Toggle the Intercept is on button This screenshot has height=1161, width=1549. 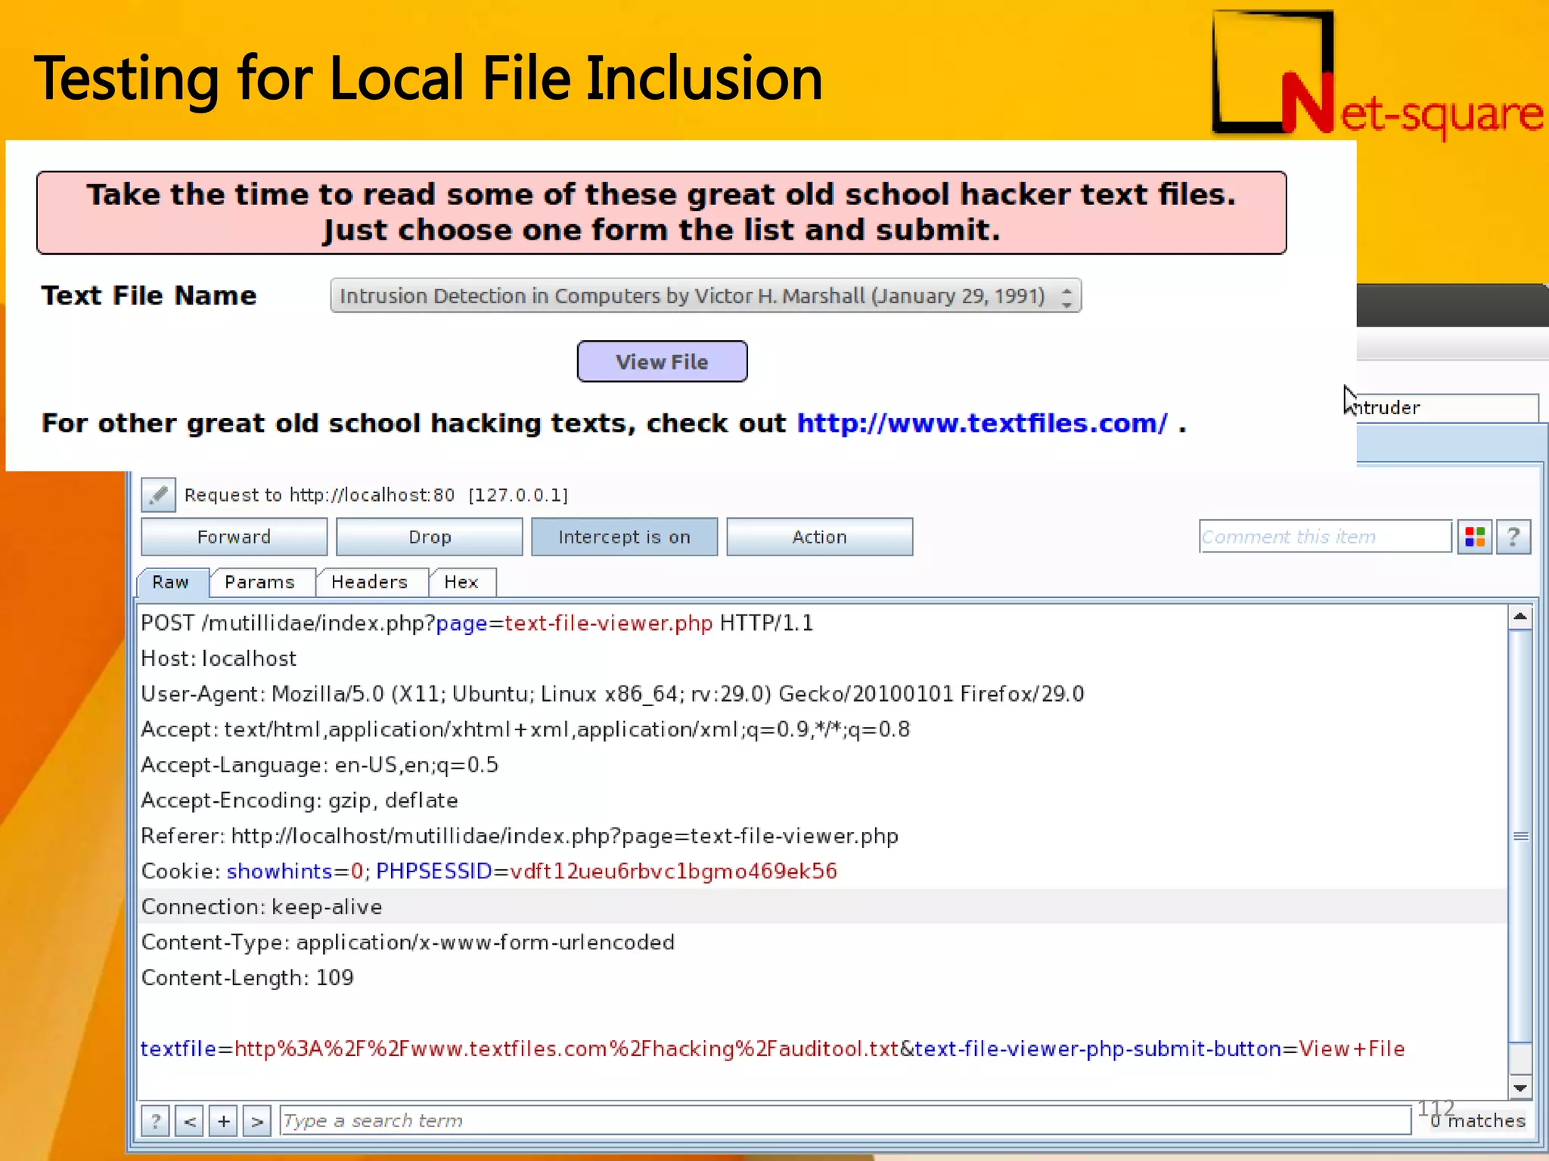coord(624,537)
